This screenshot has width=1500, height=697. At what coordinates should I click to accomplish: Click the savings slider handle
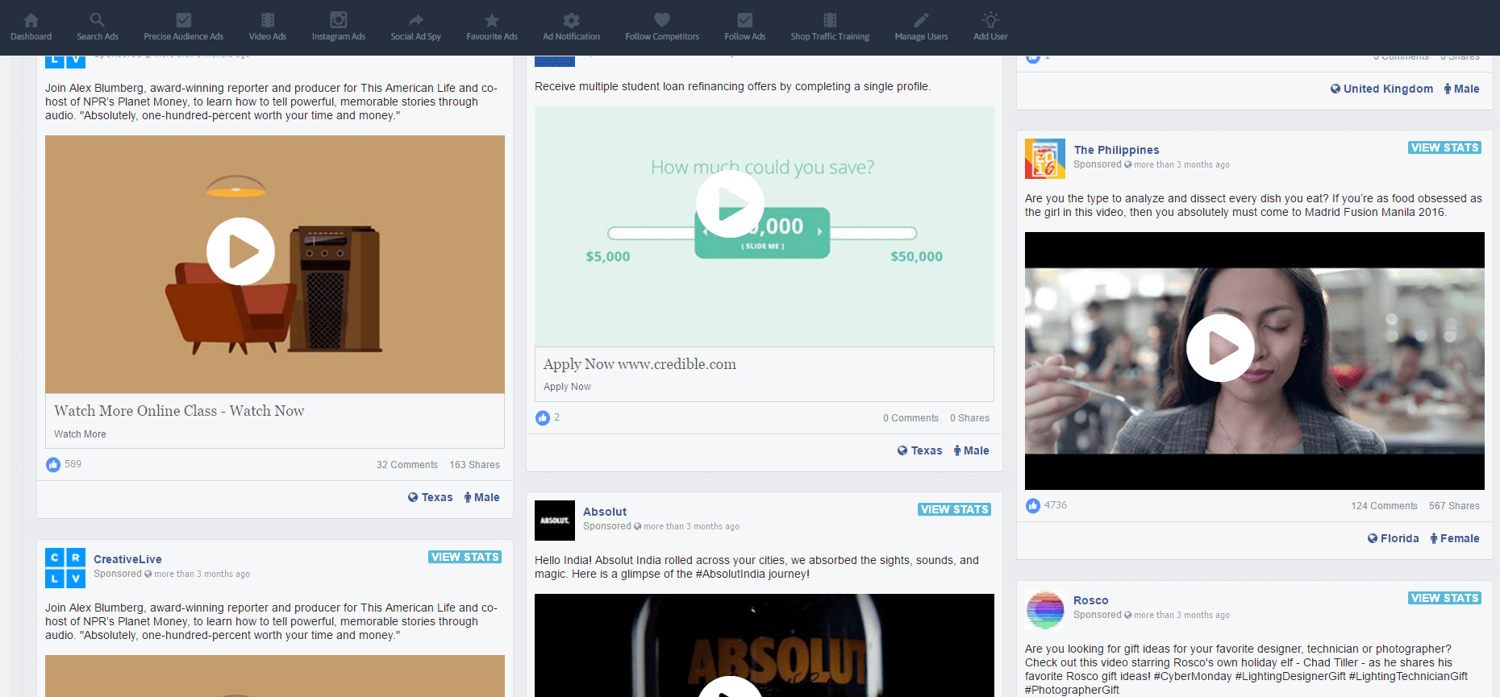click(762, 233)
